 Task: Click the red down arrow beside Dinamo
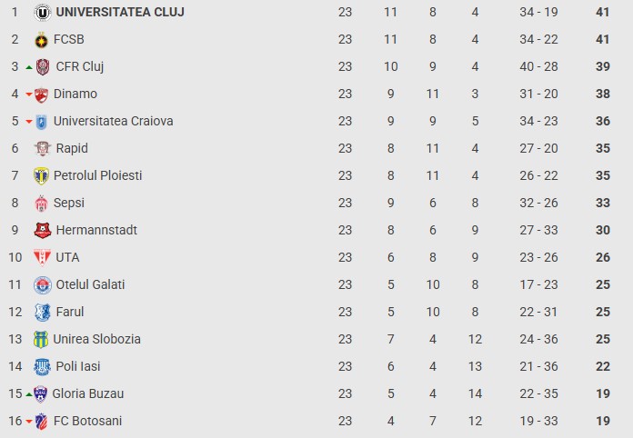coord(29,95)
